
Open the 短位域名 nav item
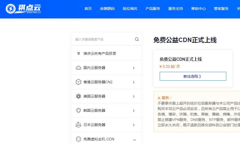click(x=130, y=9)
